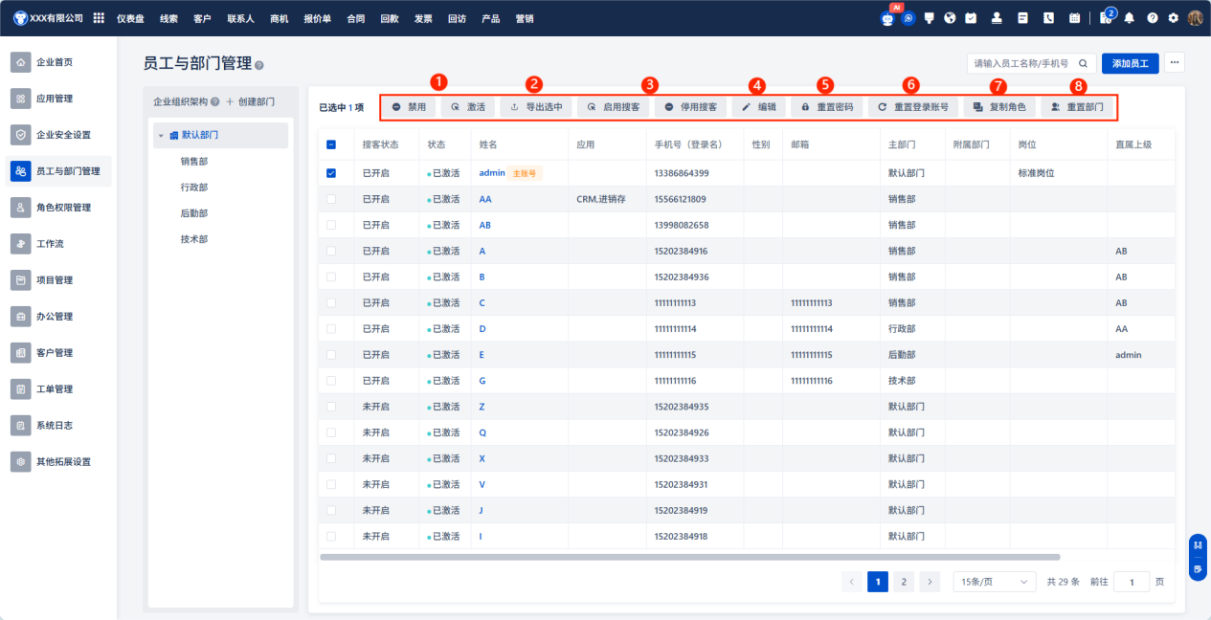The width and height of the screenshot is (1211, 620).
Task: Open the app grid launcher icon
Action: pyautogui.click(x=99, y=18)
